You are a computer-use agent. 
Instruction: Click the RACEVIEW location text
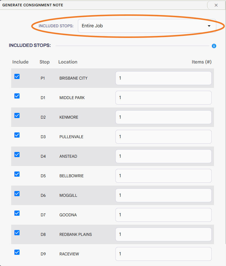click(69, 254)
